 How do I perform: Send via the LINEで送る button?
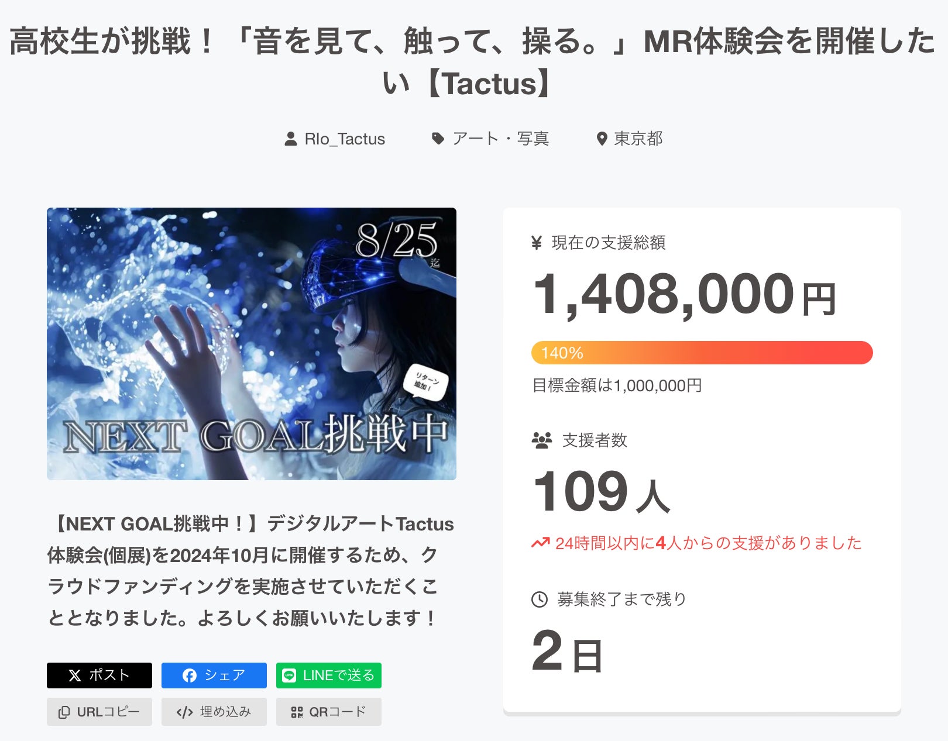click(329, 675)
